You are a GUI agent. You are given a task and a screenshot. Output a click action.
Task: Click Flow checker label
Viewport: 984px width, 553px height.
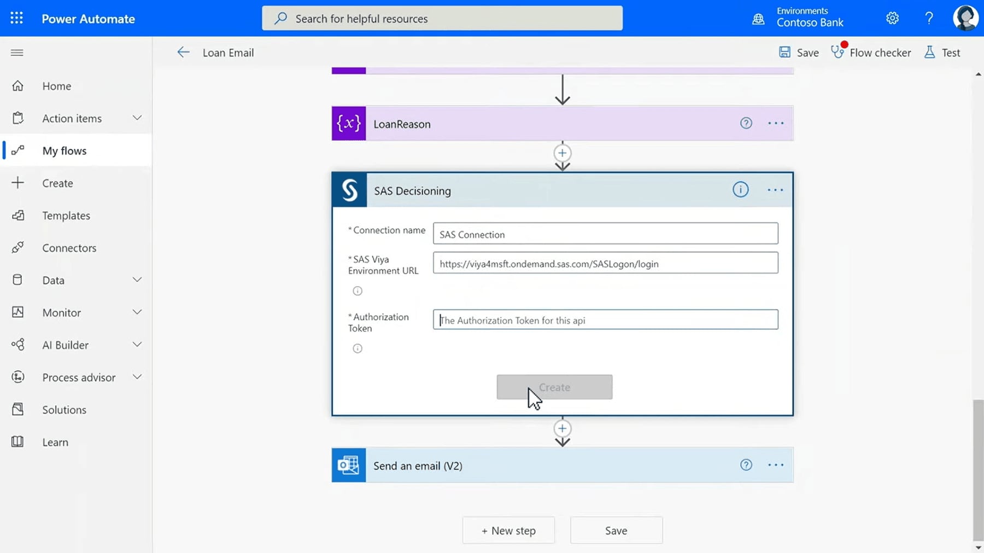pyautogui.click(x=880, y=53)
